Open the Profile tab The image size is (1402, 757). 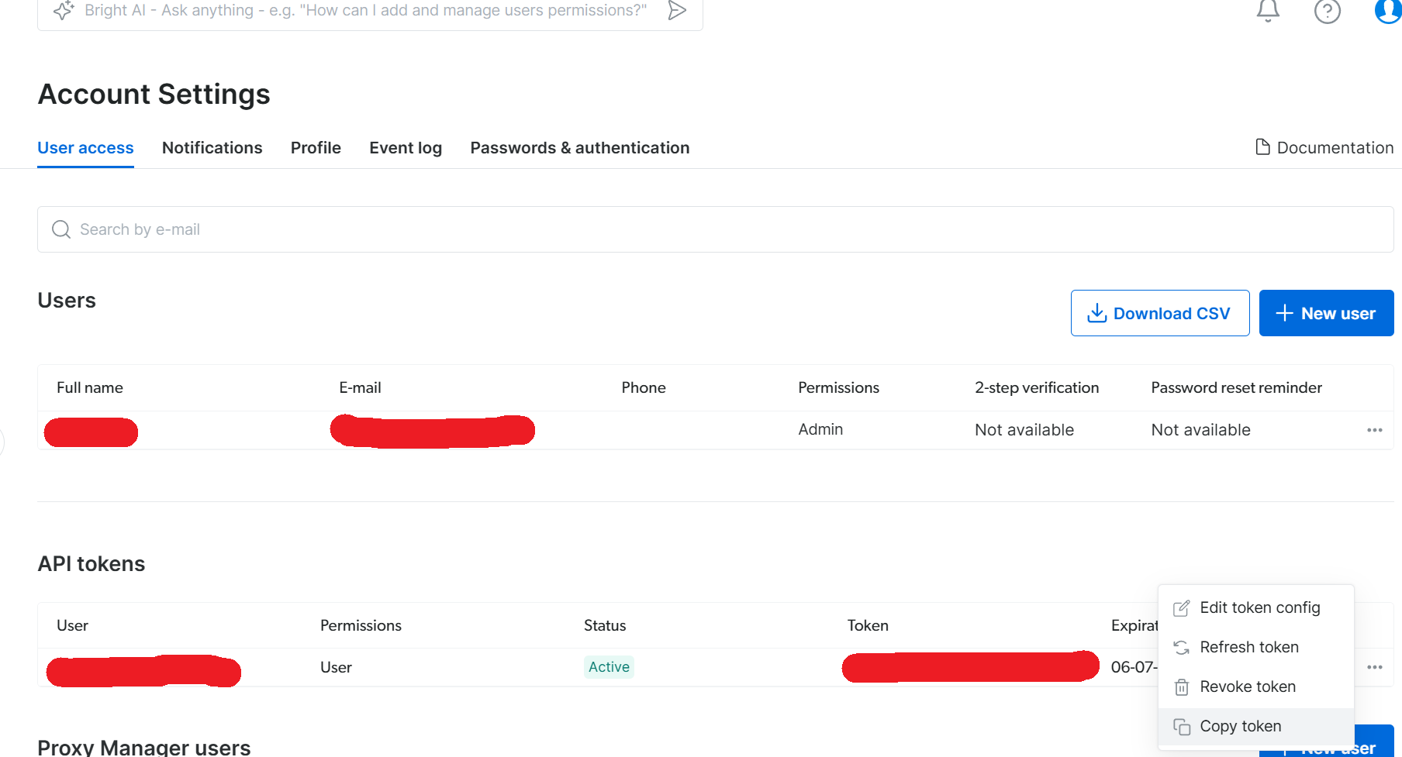316,148
